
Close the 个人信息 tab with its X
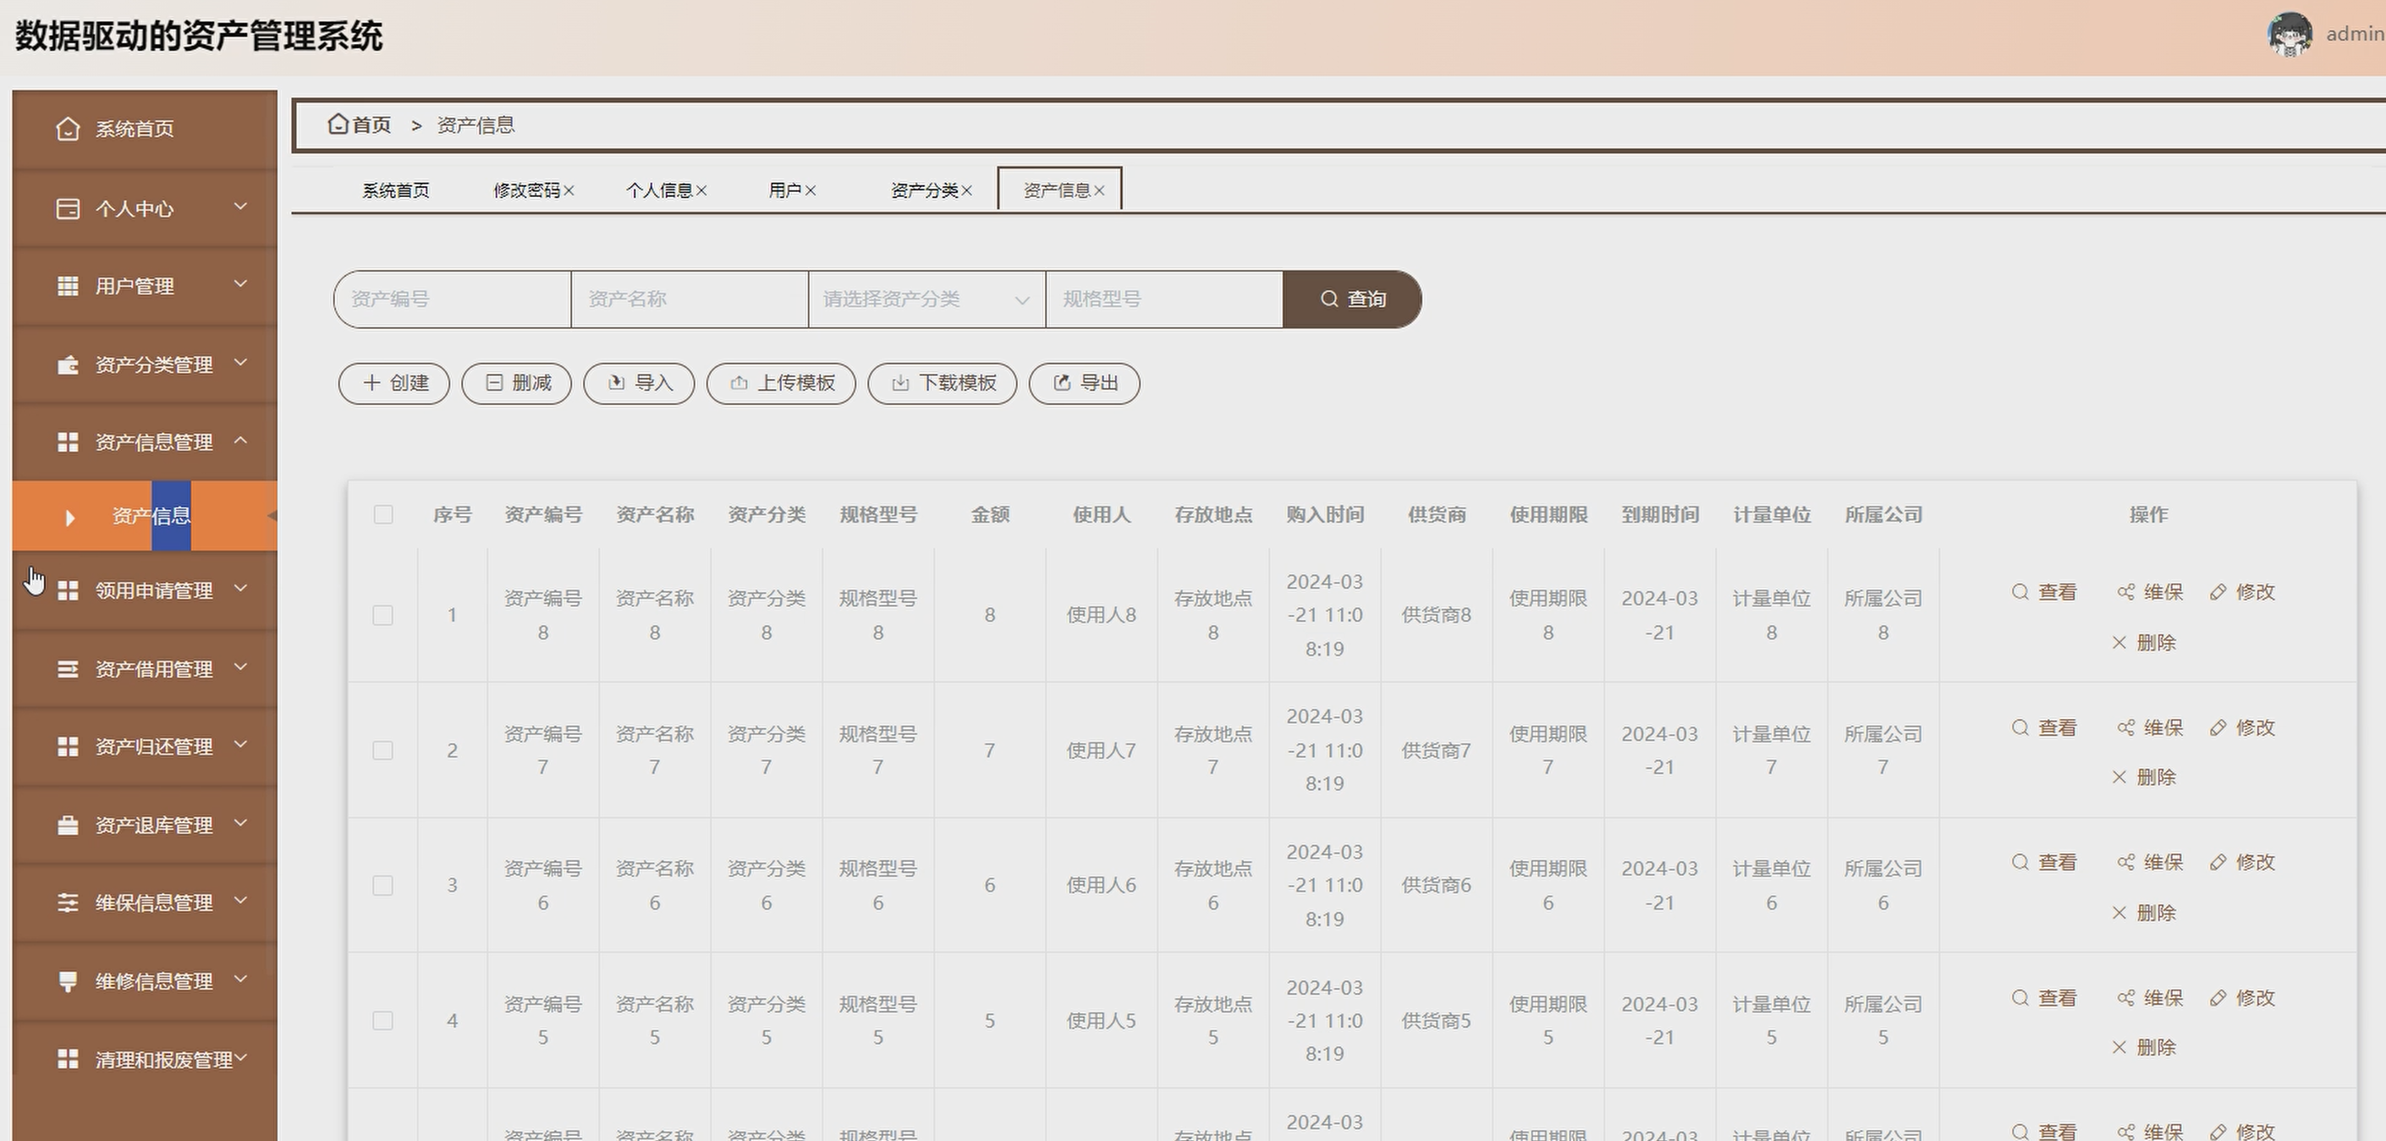coord(701,191)
